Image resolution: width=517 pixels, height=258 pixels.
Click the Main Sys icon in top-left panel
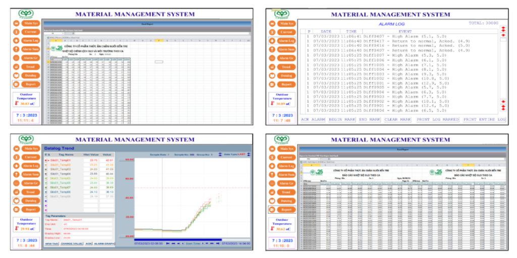click(16, 23)
